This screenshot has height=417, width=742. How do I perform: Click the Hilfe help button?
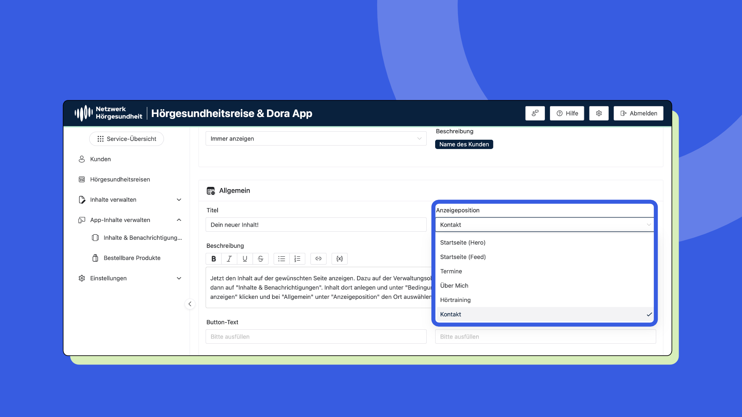point(567,113)
